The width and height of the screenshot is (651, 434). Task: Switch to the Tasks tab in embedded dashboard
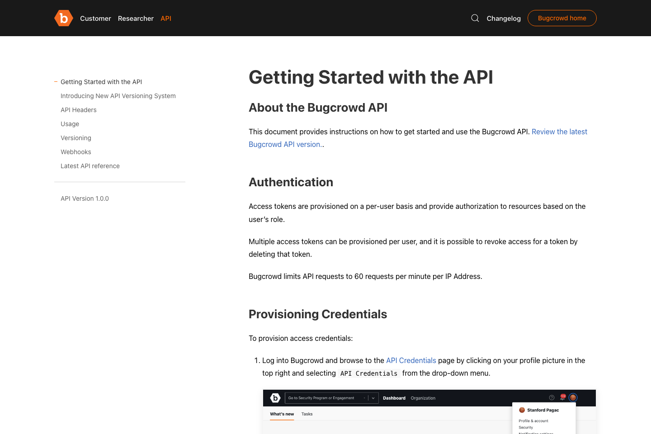307,414
